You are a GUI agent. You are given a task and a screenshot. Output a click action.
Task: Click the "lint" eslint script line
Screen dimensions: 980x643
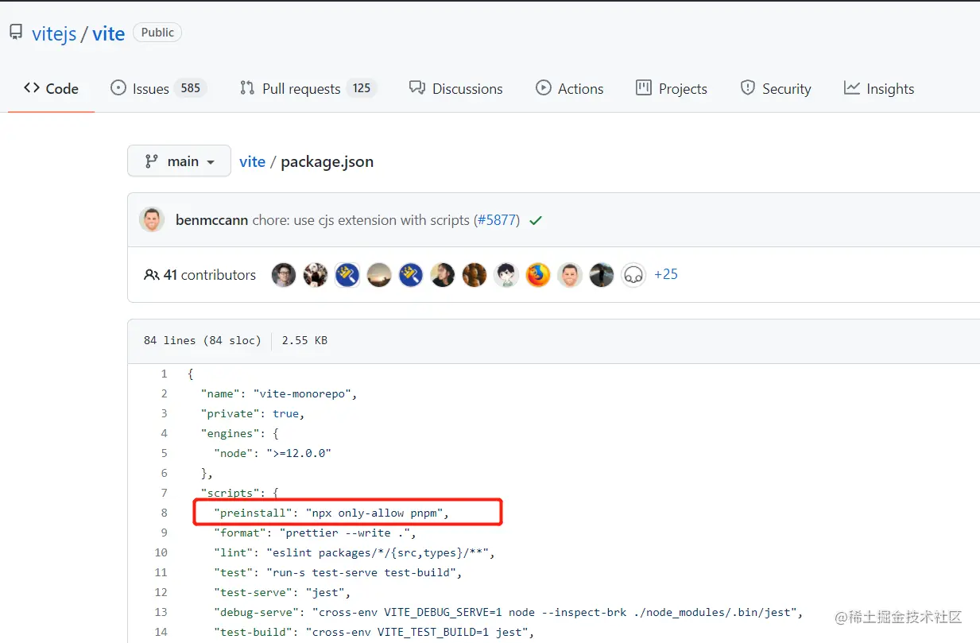tap(354, 552)
